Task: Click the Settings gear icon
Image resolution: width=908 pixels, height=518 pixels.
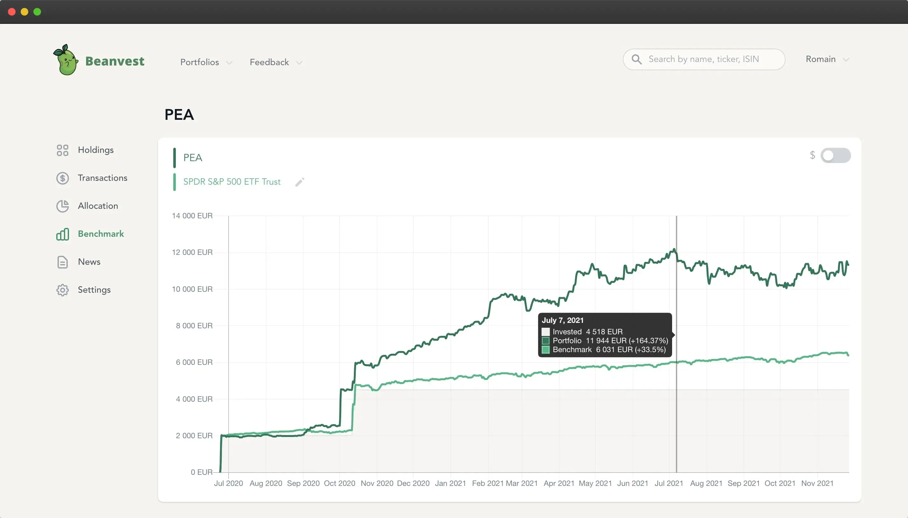Action: (62, 290)
